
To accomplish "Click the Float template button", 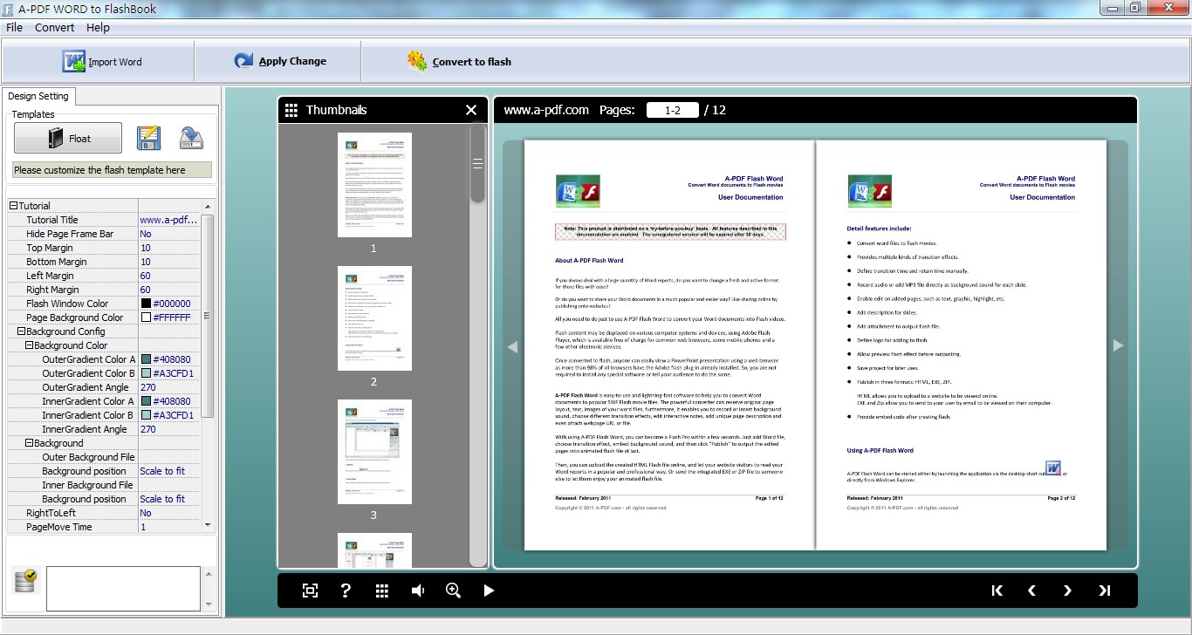I will (x=68, y=139).
